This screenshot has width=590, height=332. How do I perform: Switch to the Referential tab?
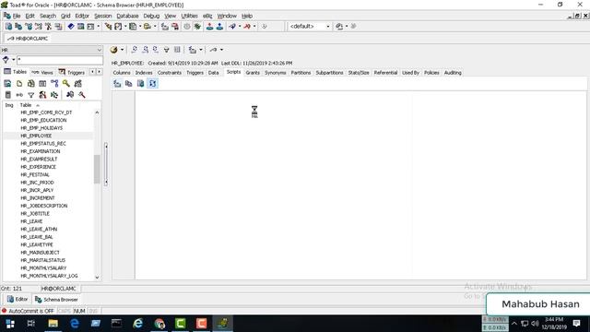click(385, 73)
